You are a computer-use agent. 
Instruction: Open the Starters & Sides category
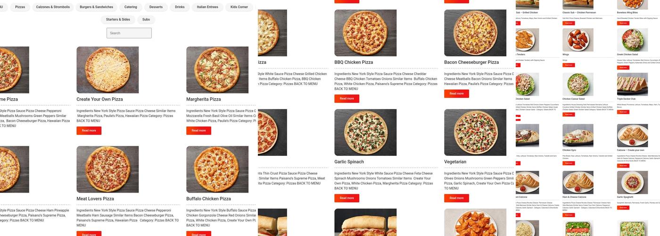tap(118, 20)
